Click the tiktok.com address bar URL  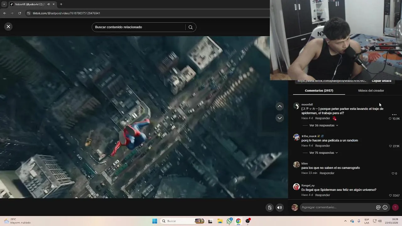[x=66, y=13]
